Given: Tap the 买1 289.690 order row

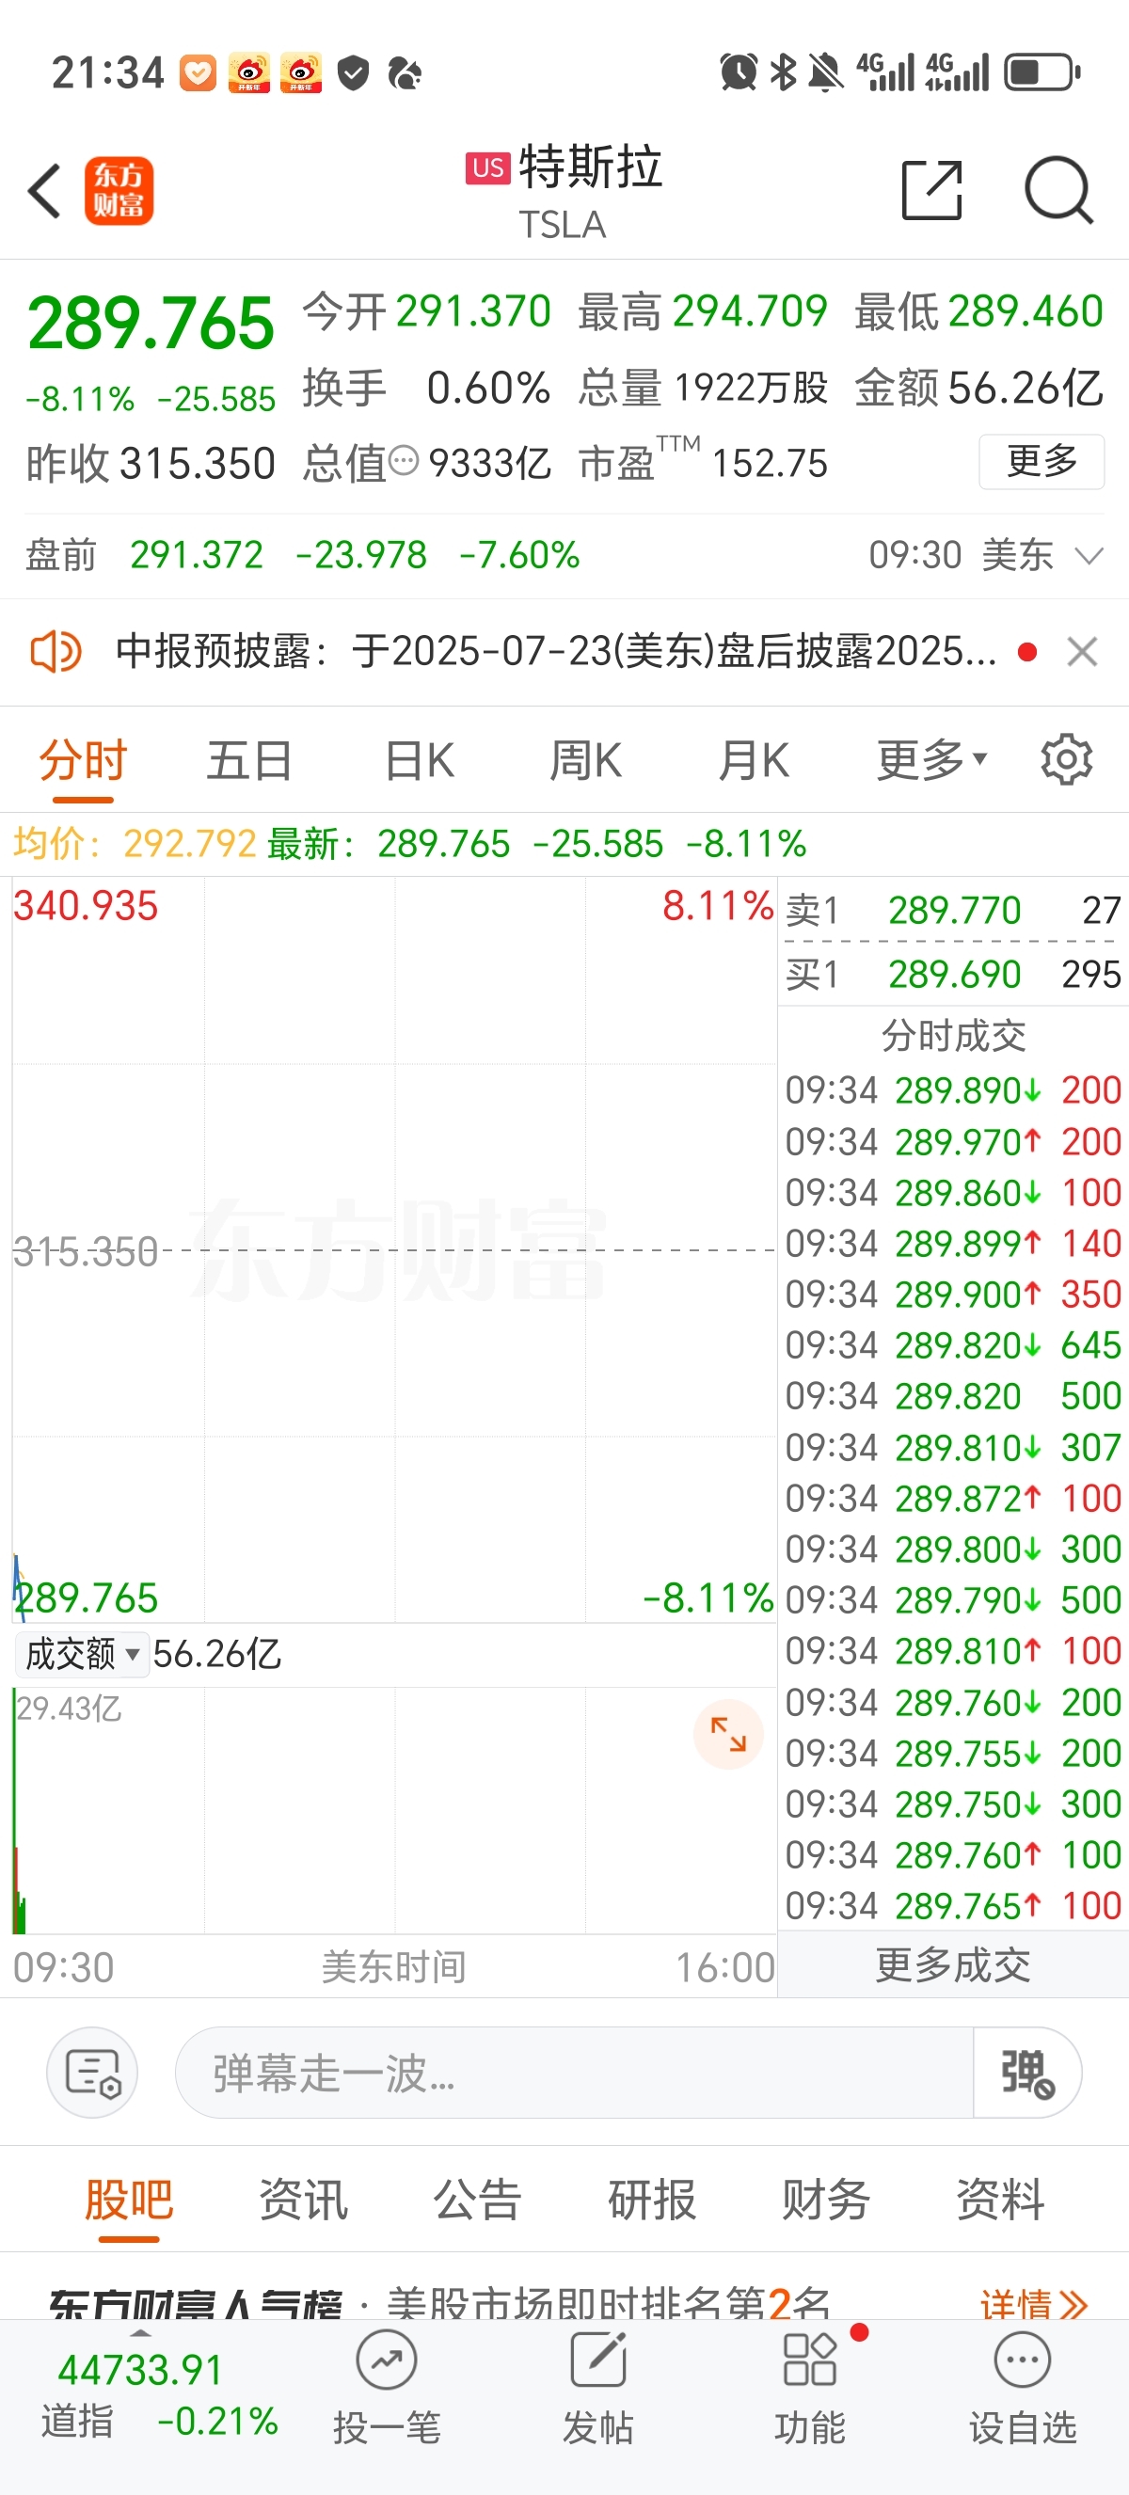Looking at the screenshot, I should pyautogui.click(x=954, y=975).
